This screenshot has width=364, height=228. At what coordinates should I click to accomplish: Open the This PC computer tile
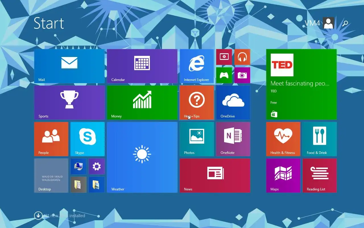pyautogui.click(x=78, y=166)
